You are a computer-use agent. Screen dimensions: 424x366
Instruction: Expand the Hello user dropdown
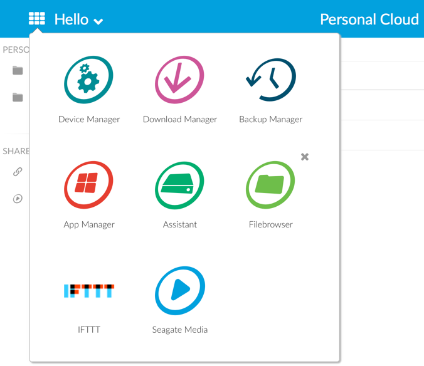78,19
